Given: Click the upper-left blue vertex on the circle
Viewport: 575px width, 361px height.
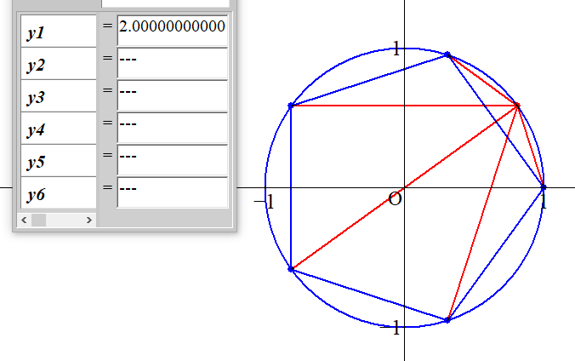Looking at the screenshot, I should coord(291,106).
